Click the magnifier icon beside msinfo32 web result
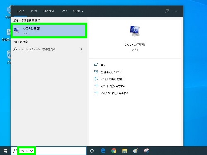207x155 pixels. pos(15,49)
